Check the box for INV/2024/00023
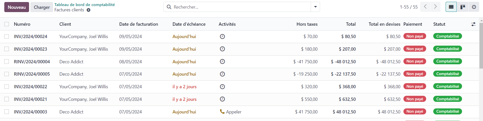 tap(7, 49)
